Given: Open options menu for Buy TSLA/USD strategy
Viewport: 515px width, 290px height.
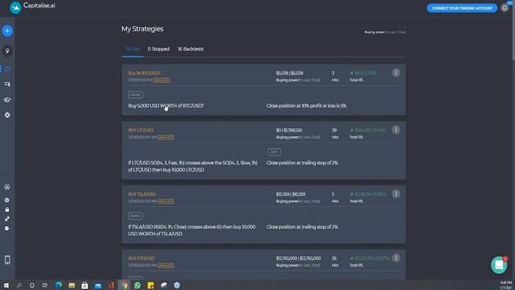Looking at the screenshot, I should (396, 194).
